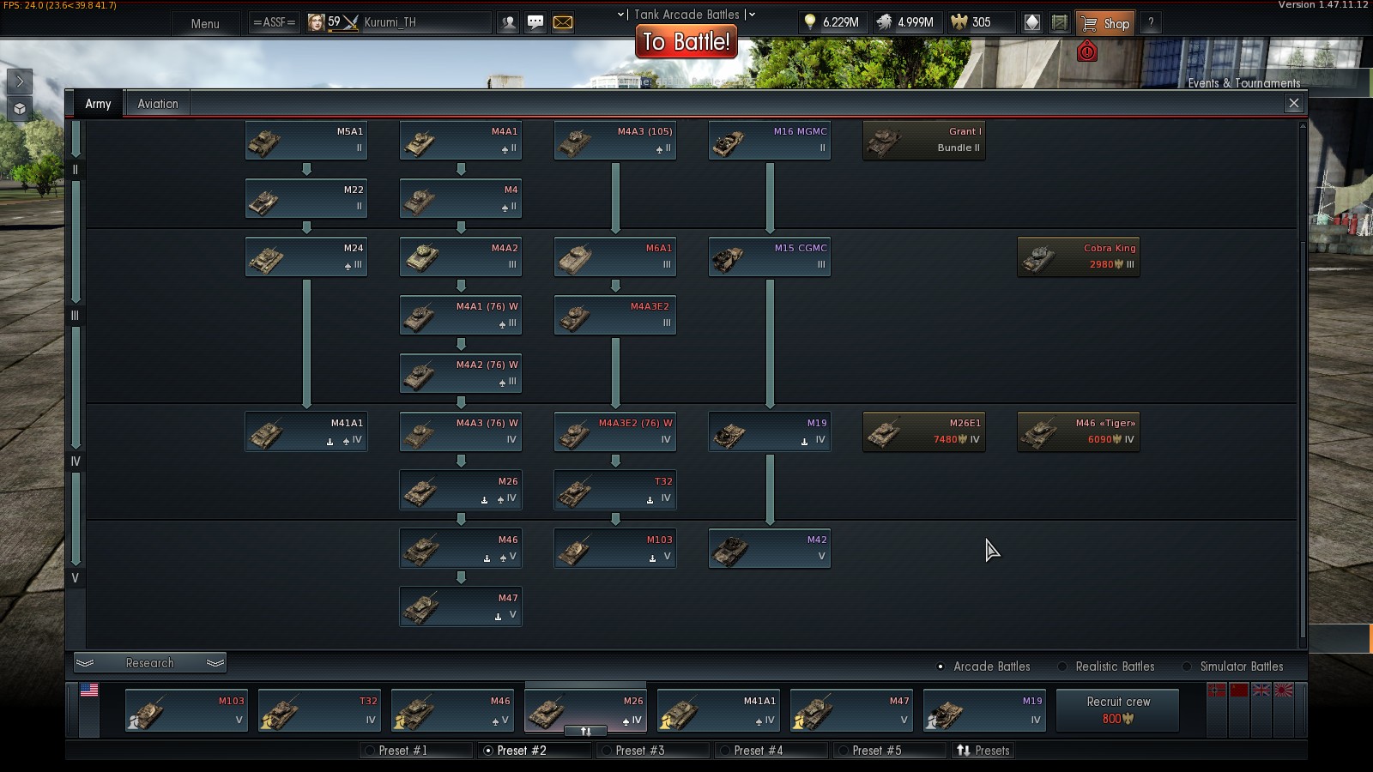The height and width of the screenshot is (772, 1373).
Task: Select the M24 tank card in rank III
Action: click(306, 257)
